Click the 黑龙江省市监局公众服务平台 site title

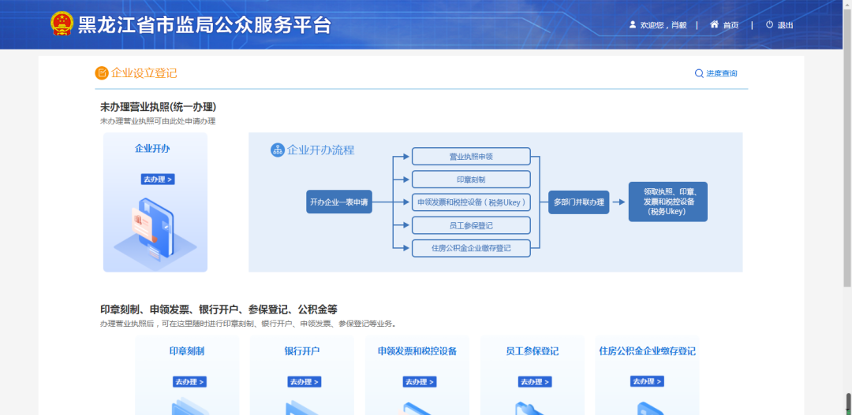click(x=204, y=24)
